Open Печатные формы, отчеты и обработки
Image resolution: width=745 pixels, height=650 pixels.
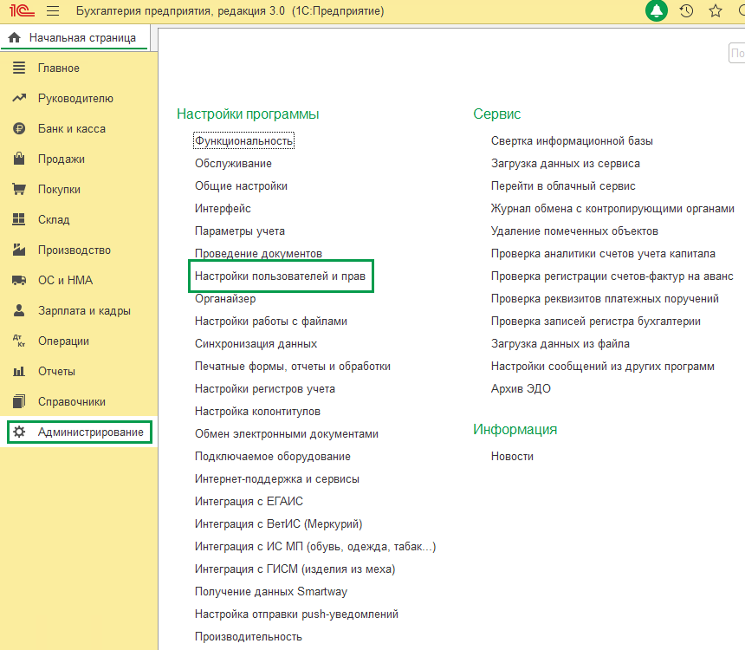point(293,366)
